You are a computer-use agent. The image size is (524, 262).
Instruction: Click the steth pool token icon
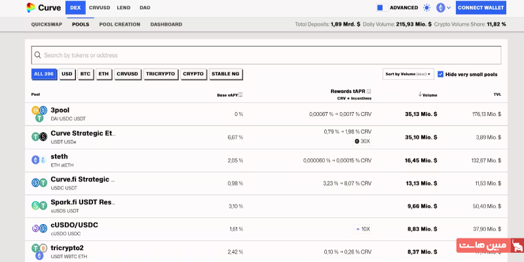39,160
